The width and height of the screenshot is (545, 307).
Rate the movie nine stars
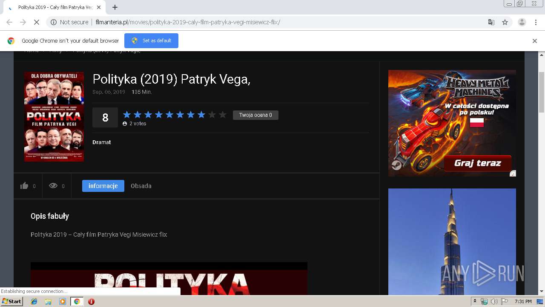[212, 115]
